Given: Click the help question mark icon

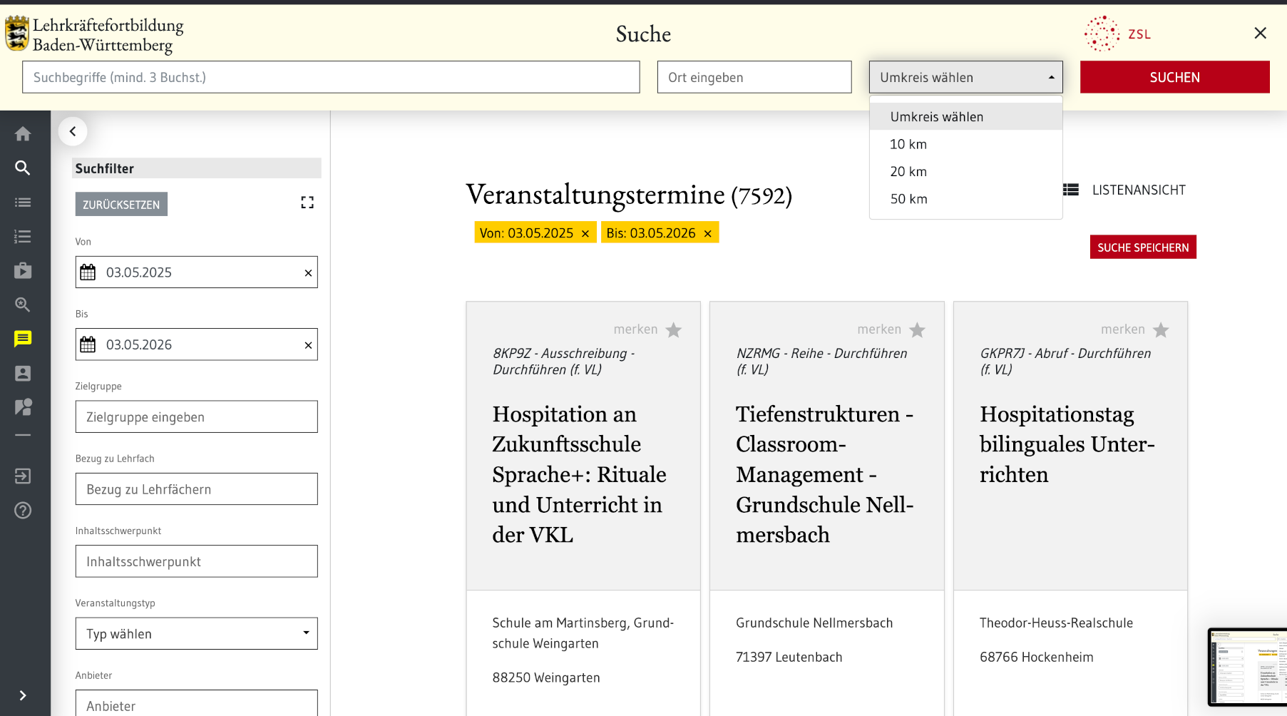Looking at the screenshot, I should pyautogui.click(x=23, y=511).
